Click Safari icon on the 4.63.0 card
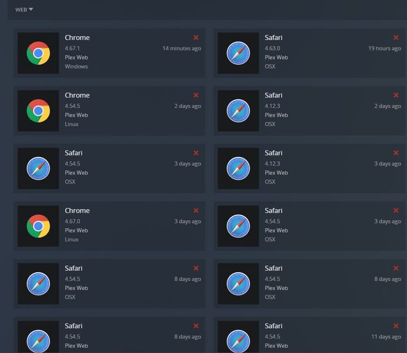The height and width of the screenshot is (353, 407). coord(238,53)
